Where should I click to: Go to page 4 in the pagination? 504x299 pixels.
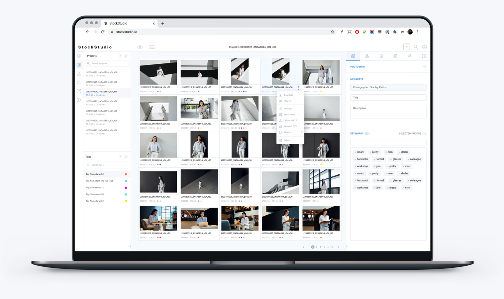click(x=321, y=247)
